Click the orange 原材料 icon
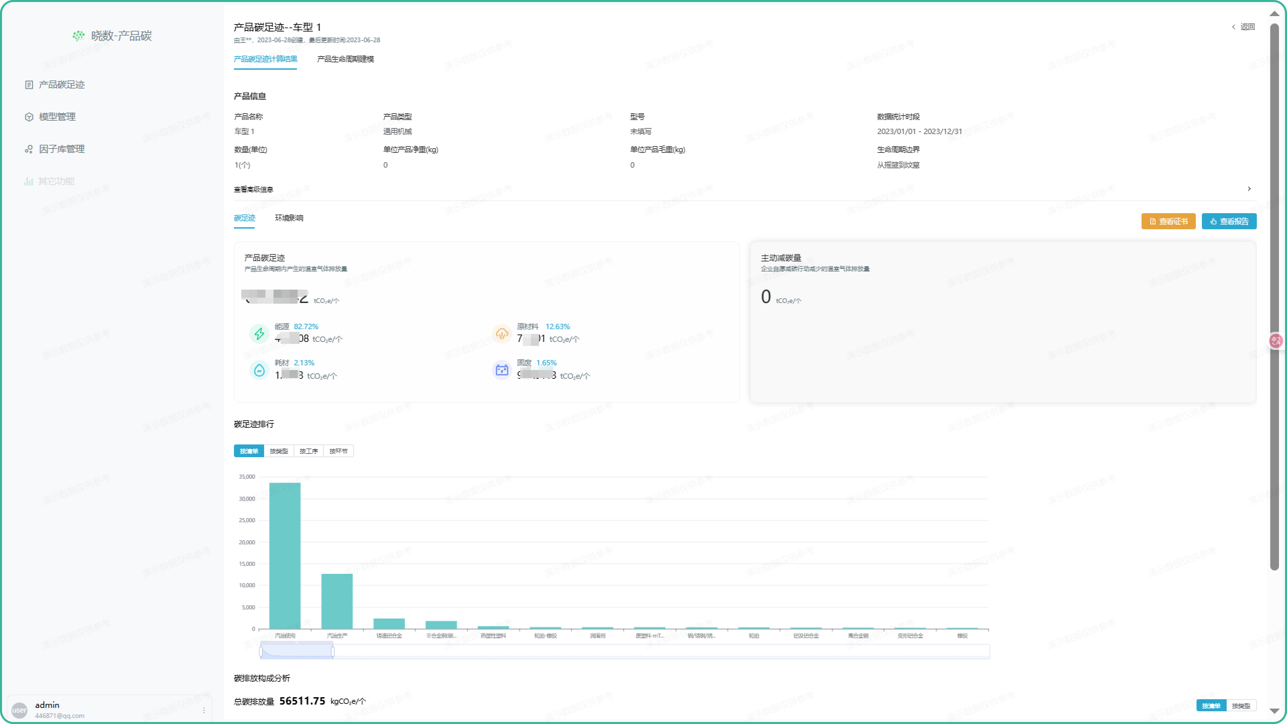 click(502, 333)
